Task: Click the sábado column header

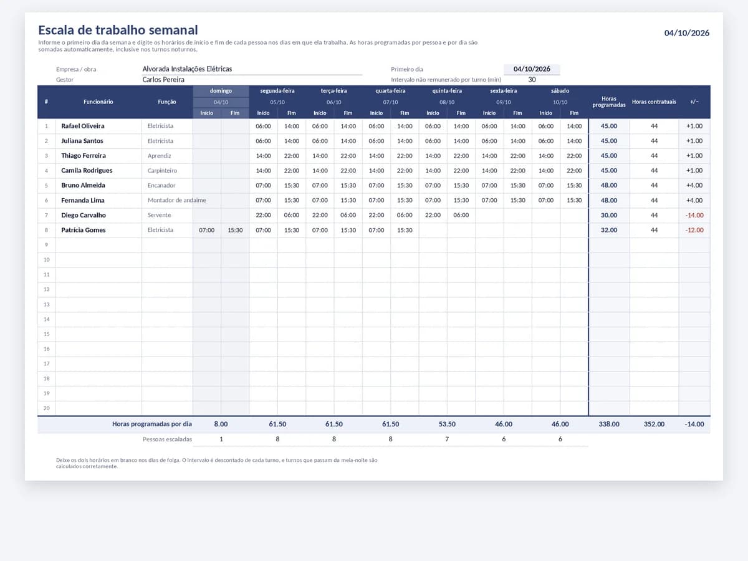Action: pyautogui.click(x=560, y=91)
